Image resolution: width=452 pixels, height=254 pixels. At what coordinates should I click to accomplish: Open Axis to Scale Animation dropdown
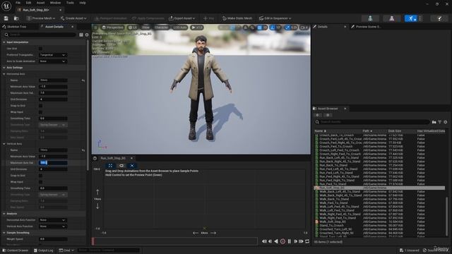pos(53,61)
